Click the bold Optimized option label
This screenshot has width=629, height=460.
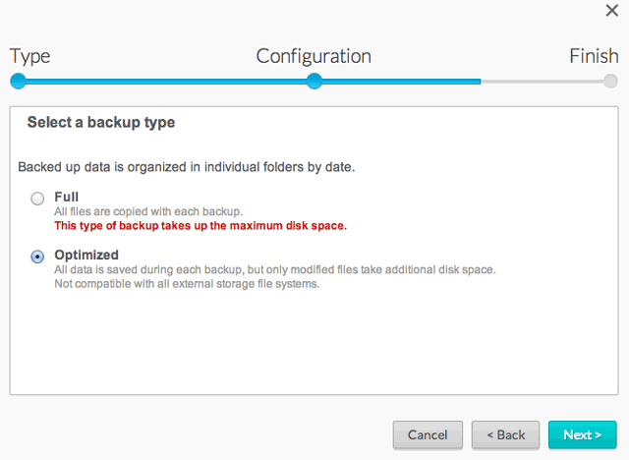pos(86,255)
